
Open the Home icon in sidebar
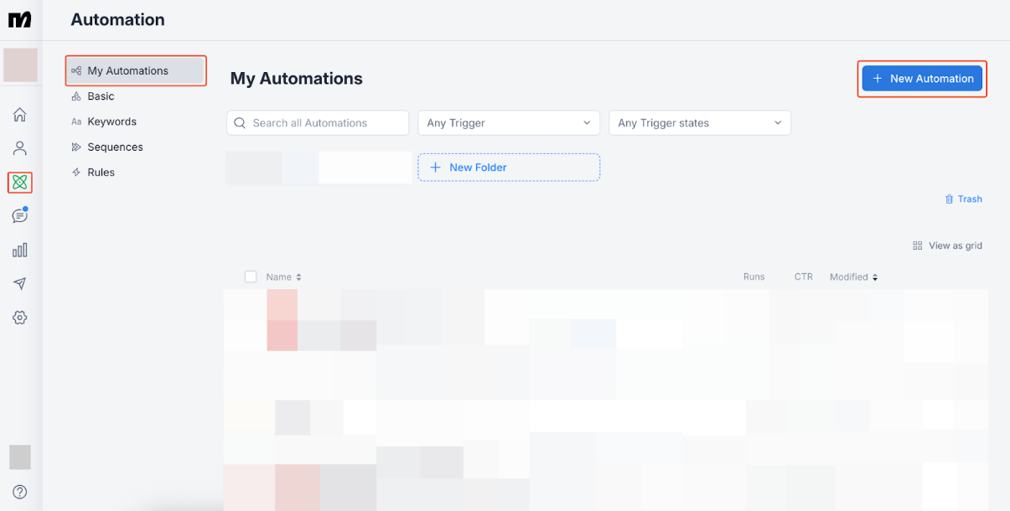click(20, 115)
